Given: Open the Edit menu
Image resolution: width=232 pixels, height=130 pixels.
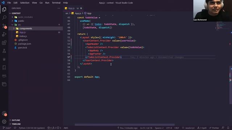Looking at the screenshot, I should 15,3.
